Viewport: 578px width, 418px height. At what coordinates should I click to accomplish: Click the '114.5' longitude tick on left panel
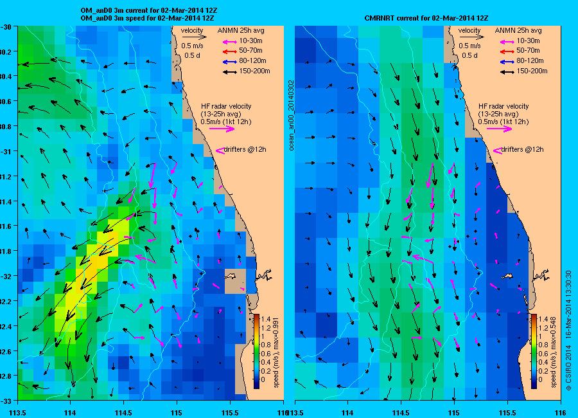coord(123,413)
